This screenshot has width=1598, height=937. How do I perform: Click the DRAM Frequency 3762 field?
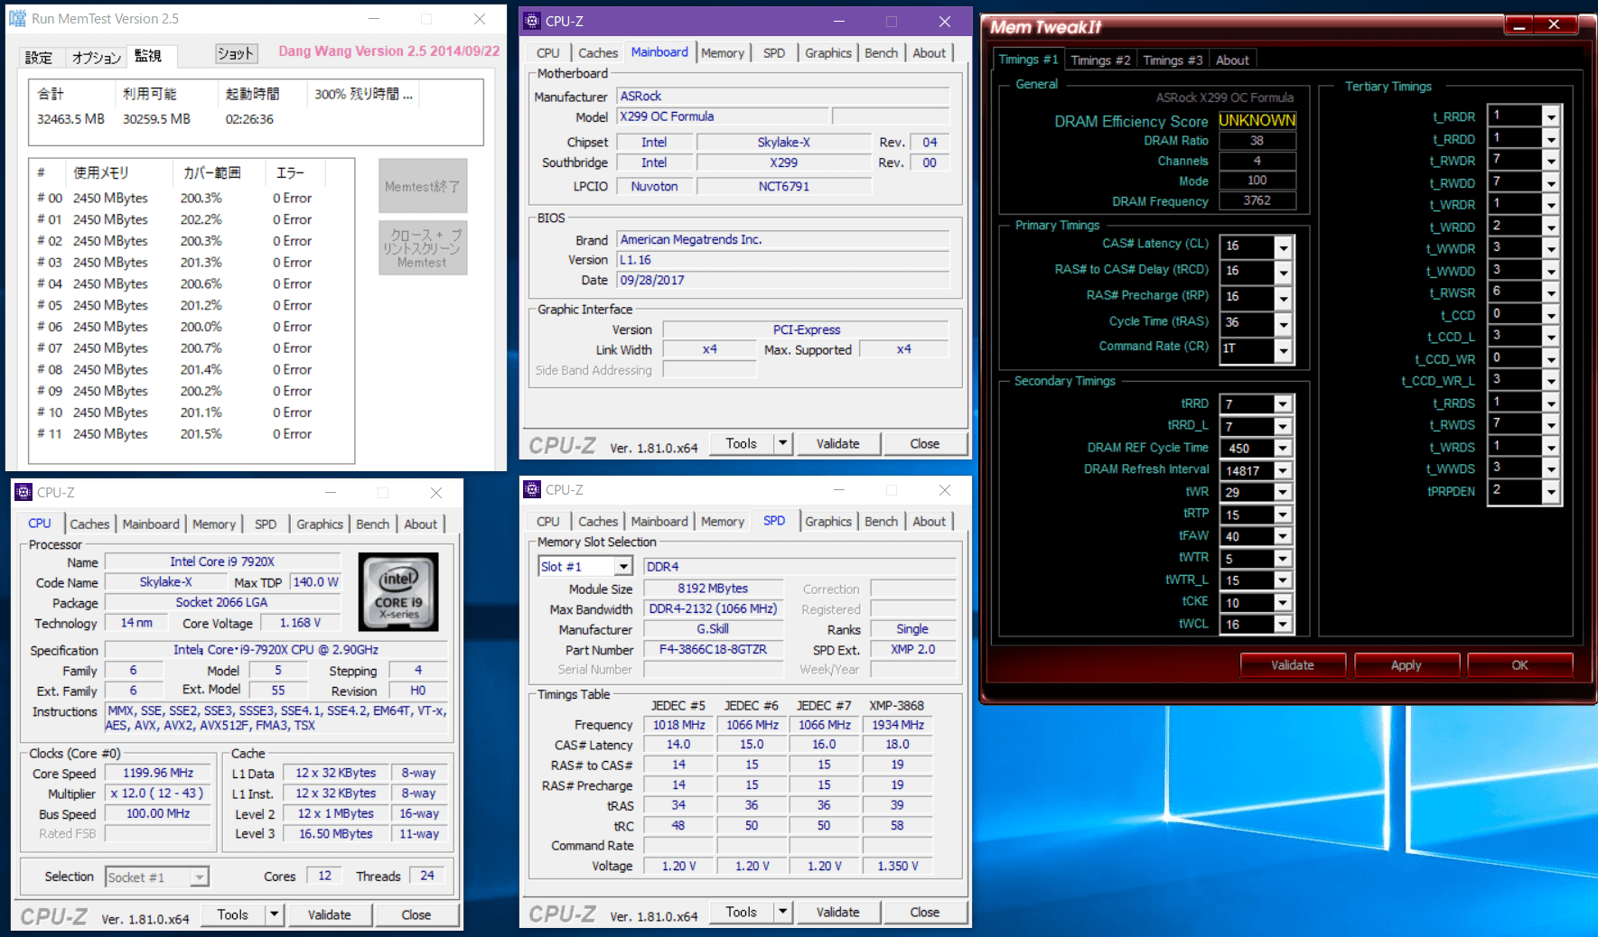point(1257,200)
